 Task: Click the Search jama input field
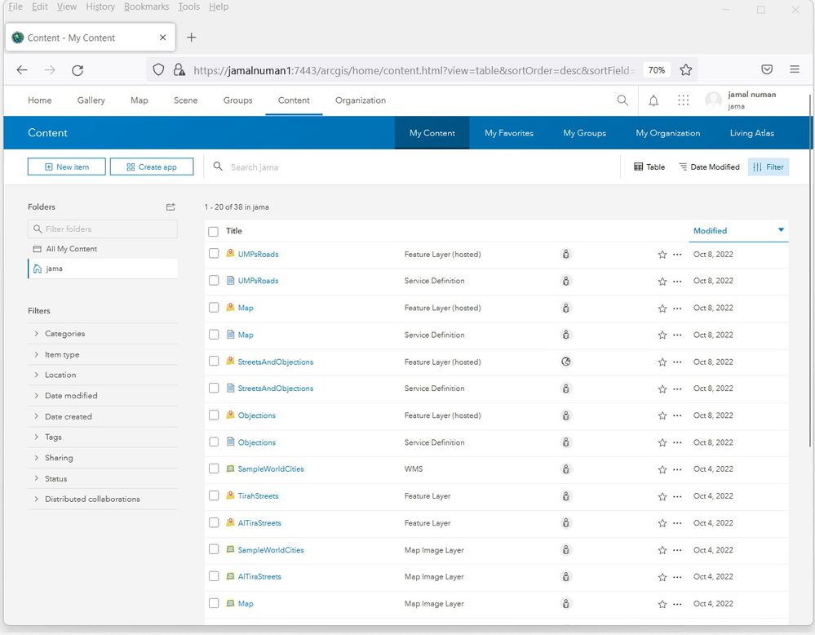(x=410, y=167)
